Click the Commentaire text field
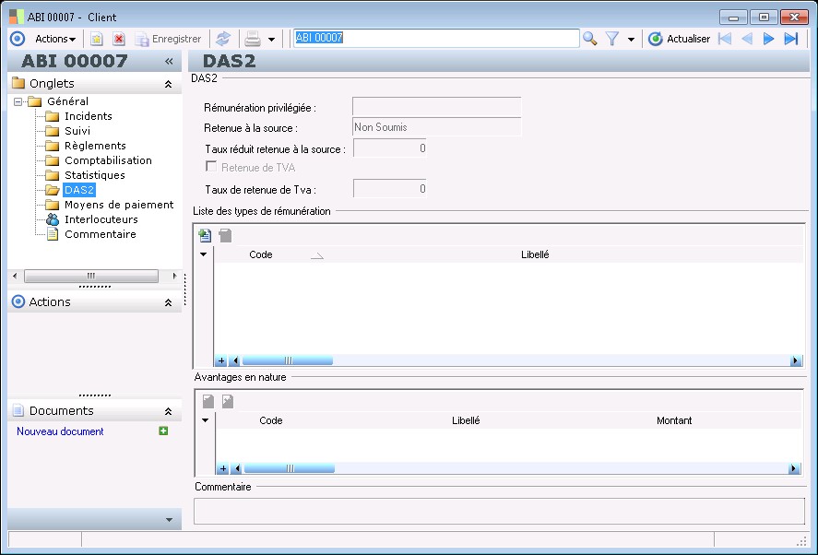Image resolution: width=818 pixels, height=555 pixels. pos(498,511)
